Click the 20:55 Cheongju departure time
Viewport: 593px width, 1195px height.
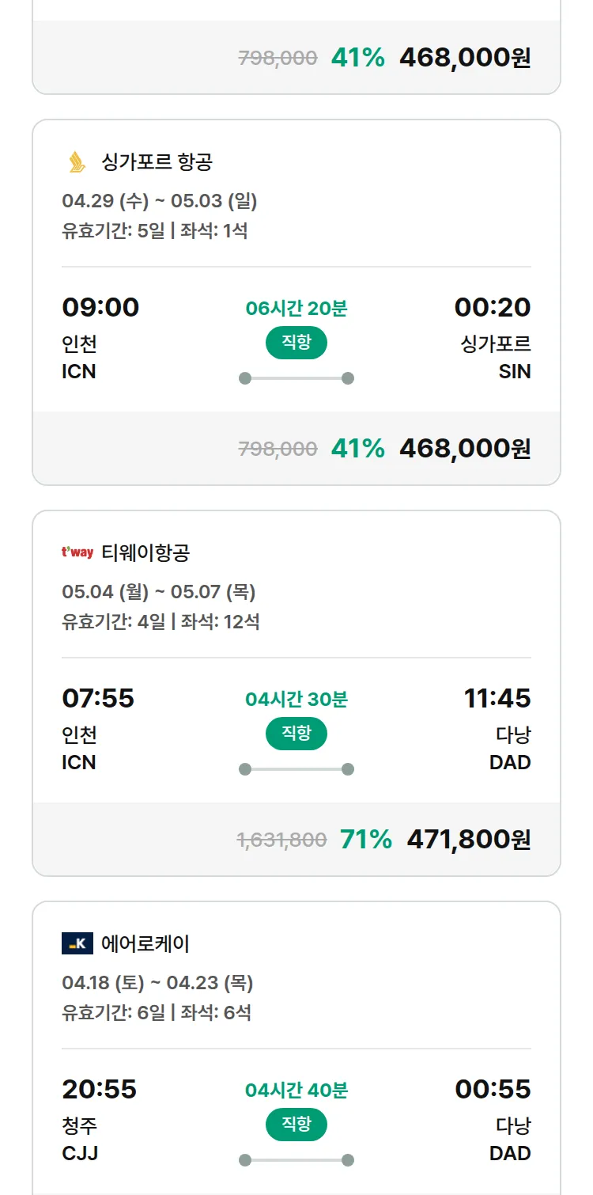coord(99,1089)
